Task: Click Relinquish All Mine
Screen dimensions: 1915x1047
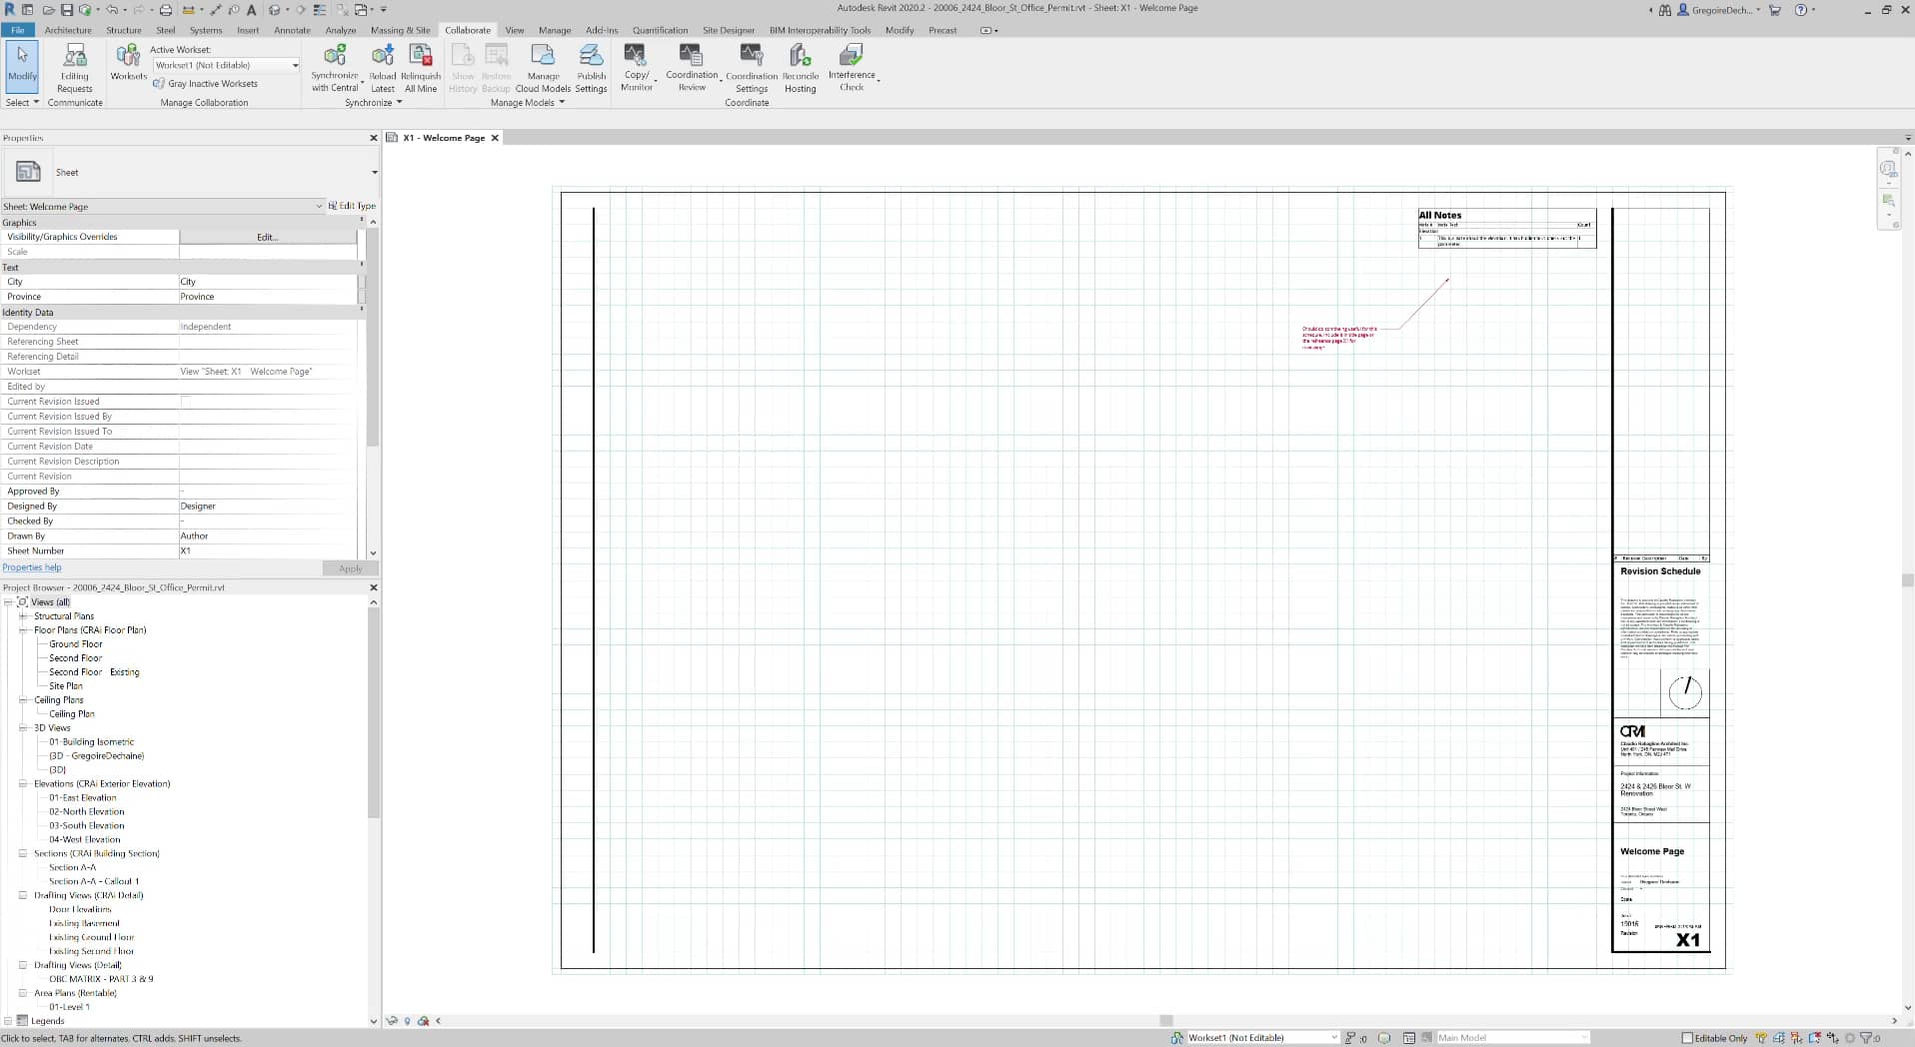Action: coord(419,67)
